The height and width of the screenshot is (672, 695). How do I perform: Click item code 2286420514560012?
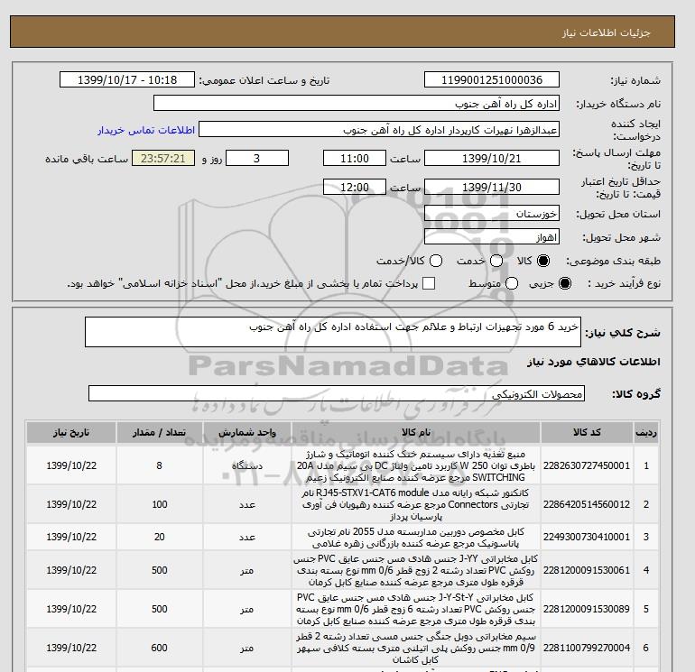pyautogui.click(x=587, y=504)
